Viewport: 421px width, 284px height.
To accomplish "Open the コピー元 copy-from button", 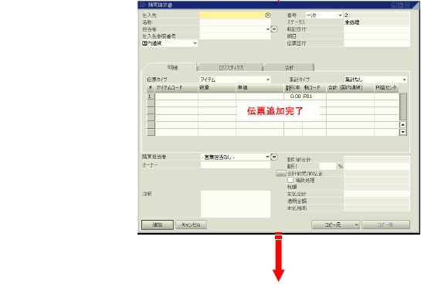I will 335,225.
